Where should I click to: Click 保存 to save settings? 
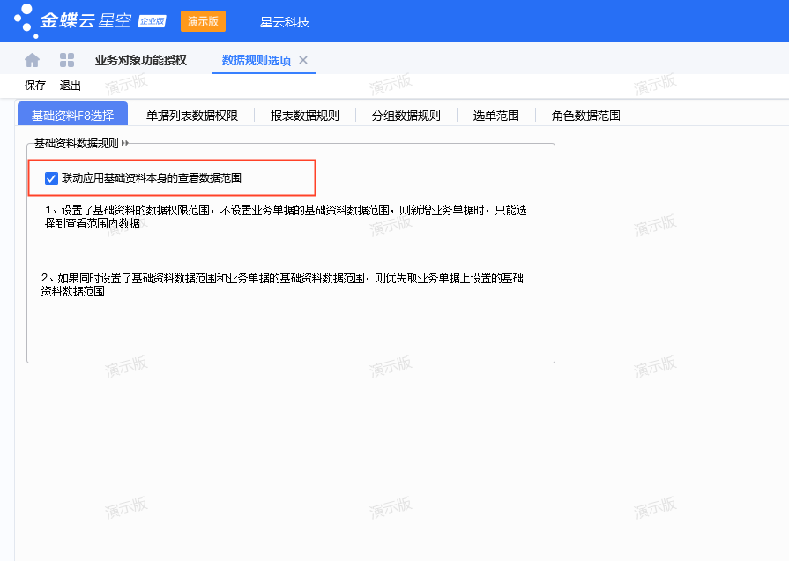[35, 86]
